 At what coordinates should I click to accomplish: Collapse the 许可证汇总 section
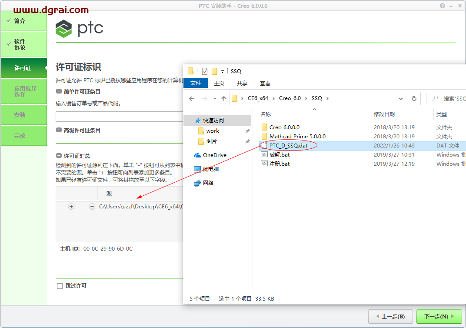coord(59,156)
